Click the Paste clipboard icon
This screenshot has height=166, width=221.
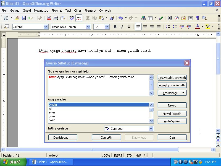pyautogui.click(x=101, y=18)
